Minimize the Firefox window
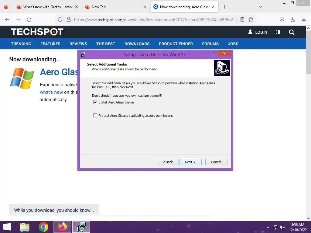 284,3
